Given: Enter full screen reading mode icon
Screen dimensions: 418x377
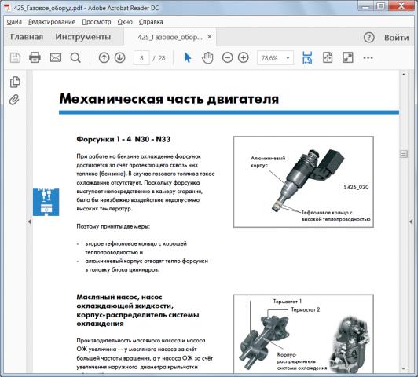Looking at the screenshot, I should [348, 57].
